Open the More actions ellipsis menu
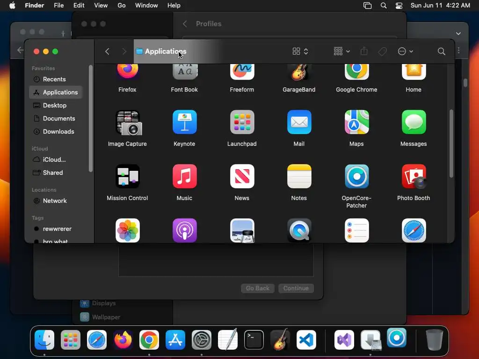This screenshot has width=479, height=359. point(406,51)
